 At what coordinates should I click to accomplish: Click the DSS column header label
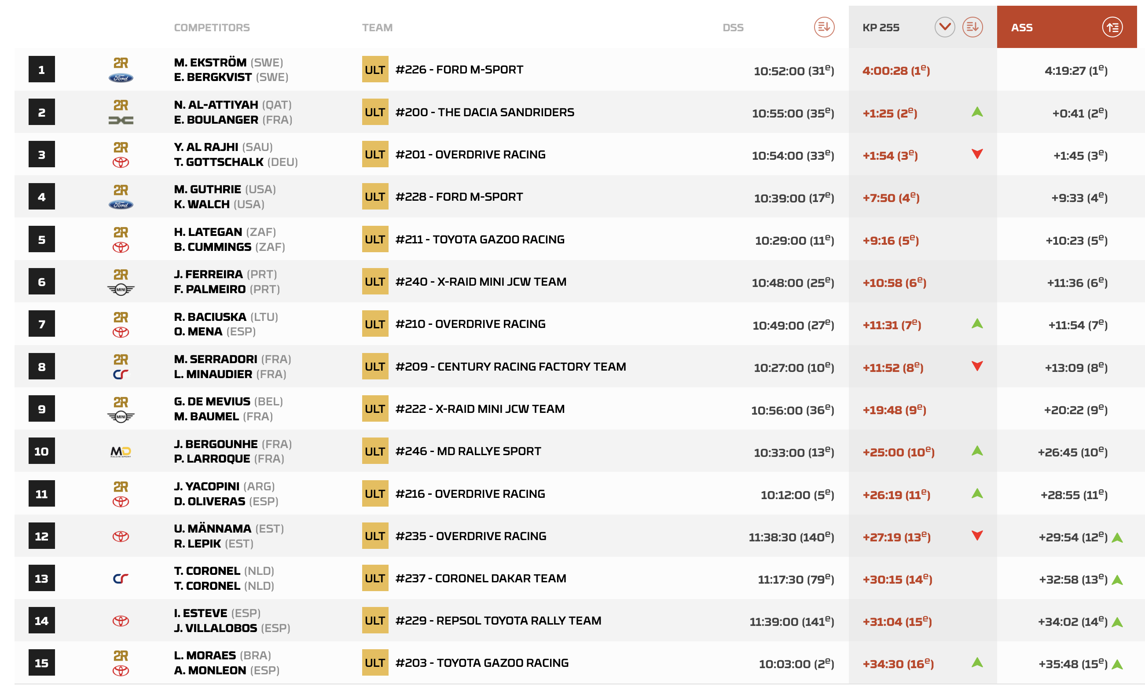pos(733,27)
